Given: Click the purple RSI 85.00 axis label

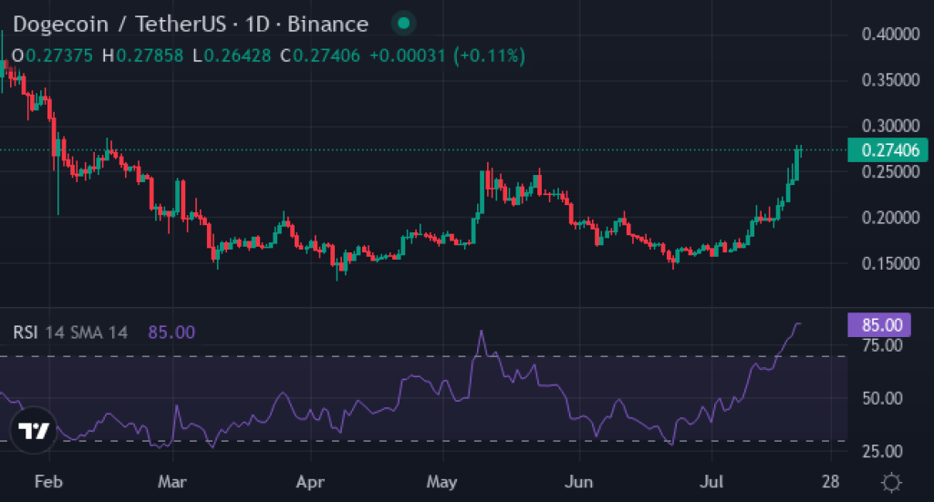Looking at the screenshot, I should (x=879, y=324).
